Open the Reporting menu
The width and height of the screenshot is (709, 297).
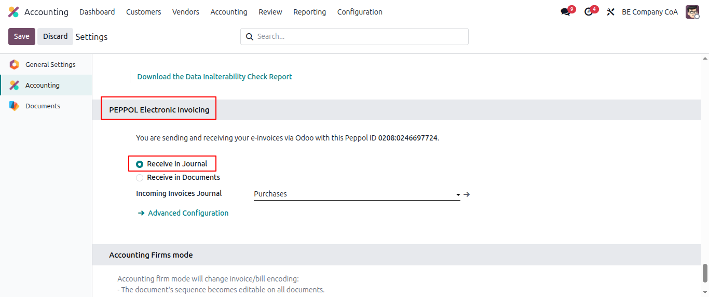pyautogui.click(x=310, y=12)
